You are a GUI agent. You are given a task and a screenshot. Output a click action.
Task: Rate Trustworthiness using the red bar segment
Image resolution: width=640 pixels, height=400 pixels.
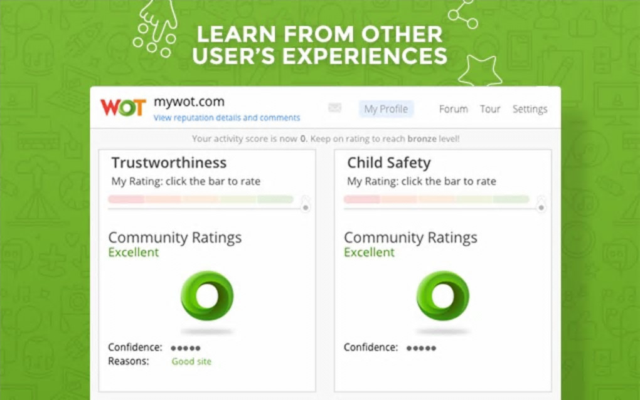pos(126,199)
